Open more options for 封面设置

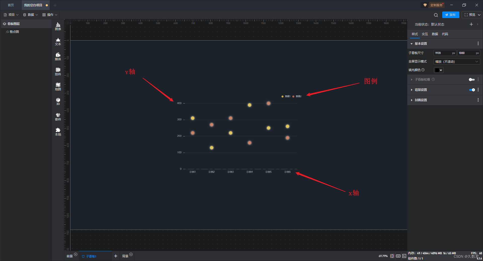pos(478,100)
